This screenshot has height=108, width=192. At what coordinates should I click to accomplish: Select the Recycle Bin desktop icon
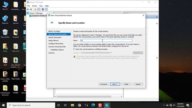click(x=5, y=34)
